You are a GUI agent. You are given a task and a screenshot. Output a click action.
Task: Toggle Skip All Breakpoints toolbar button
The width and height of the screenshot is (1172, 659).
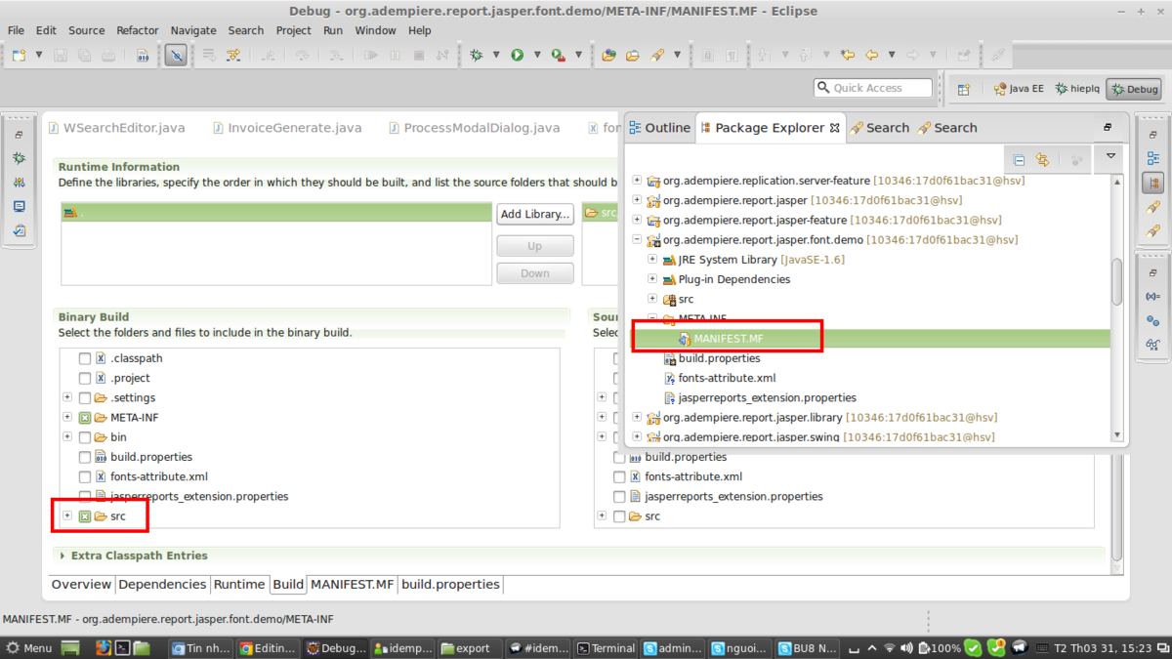click(x=176, y=56)
